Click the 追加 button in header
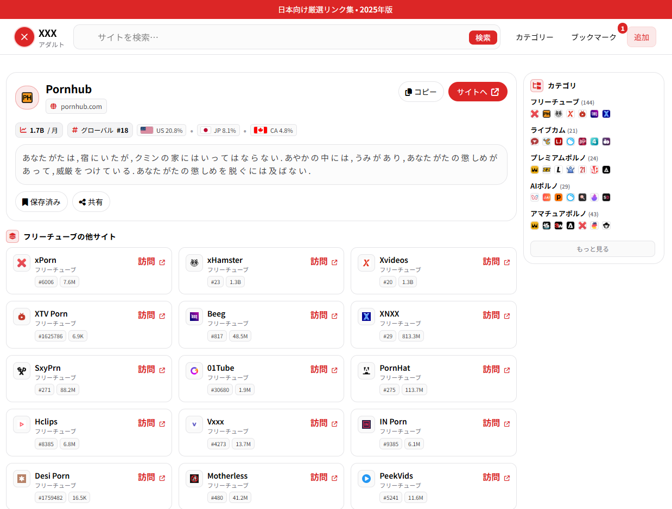This screenshot has height=509, width=672. 641,37
